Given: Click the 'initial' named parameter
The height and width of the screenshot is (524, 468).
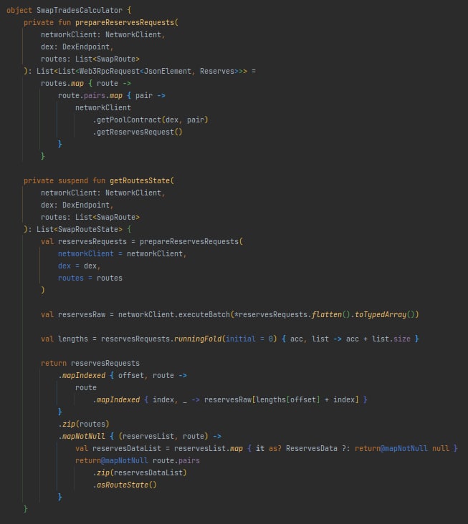Looking at the screenshot, I should (x=241, y=339).
